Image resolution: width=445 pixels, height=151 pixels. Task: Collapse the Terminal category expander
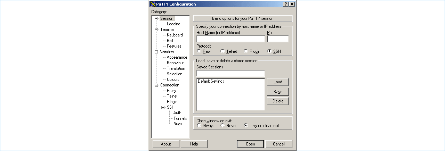point(156,30)
